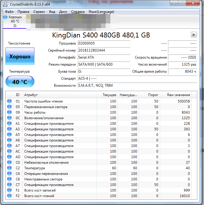Open the Сервис menu
The height and width of the screenshot is (205, 204).
coord(39,12)
